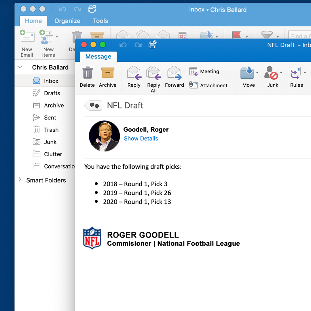Screen dimensions: 311x311
Task: Open the Organize tab
Action: coord(67,21)
